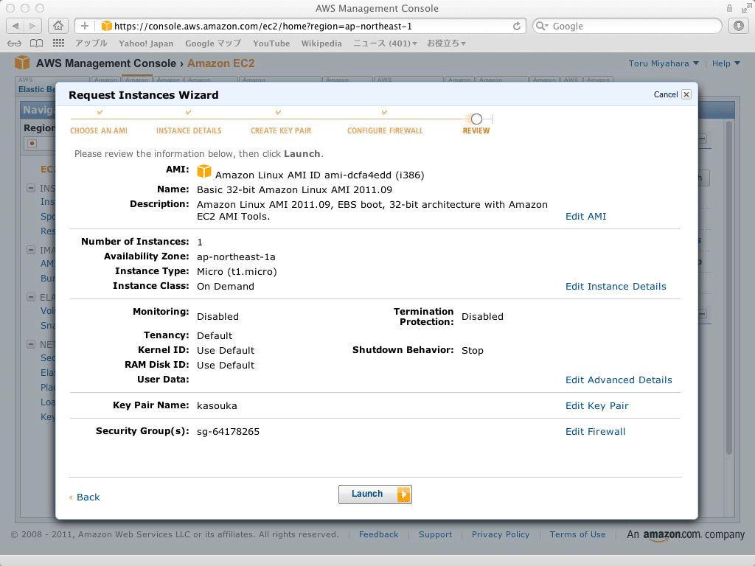Open the home page icon
Viewport: 755px width, 566px height.
pos(58,26)
